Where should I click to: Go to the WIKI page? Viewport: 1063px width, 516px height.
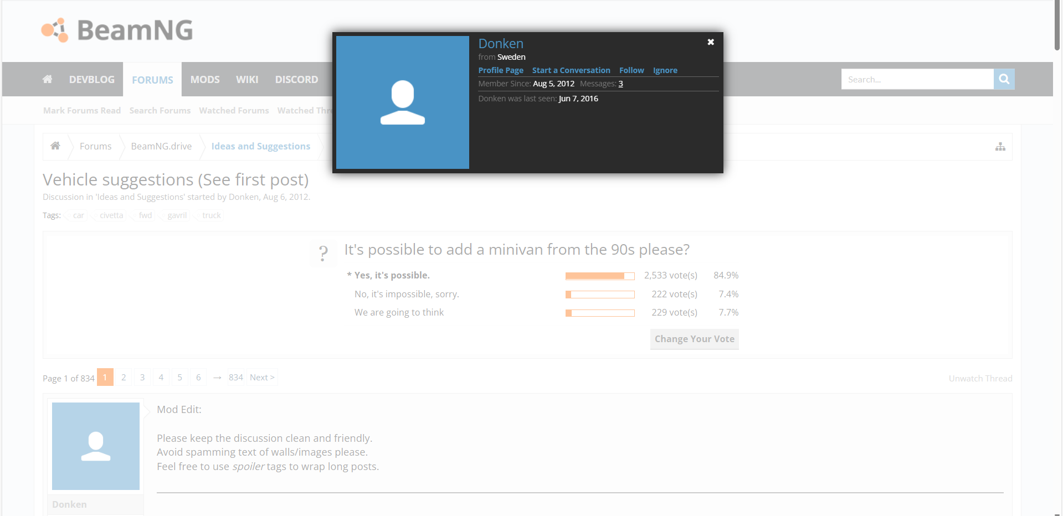247,79
